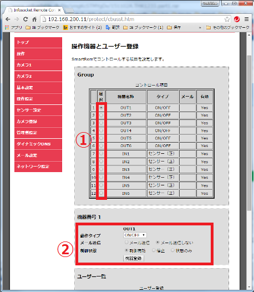Open メール設定 sidebar menu item
The height and width of the screenshot is (292, 254).
pyautogui.click(x=38, y=155)
